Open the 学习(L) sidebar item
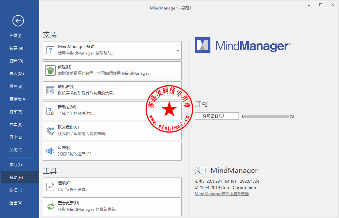This screenshot has width=339, height=218. 16,165
